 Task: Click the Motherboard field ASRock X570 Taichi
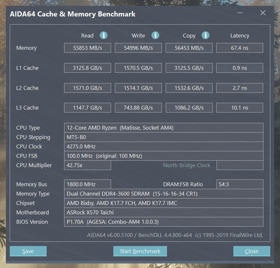click(x=164, y=212)
